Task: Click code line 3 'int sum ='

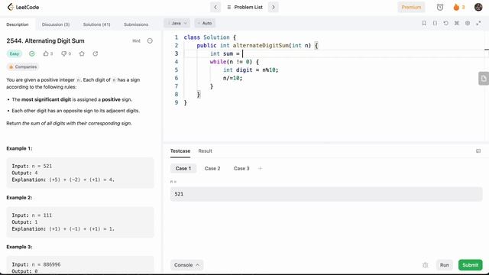Action: (225, 53)
